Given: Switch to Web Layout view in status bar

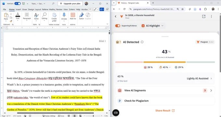Looking at the screenshot, I should pos(80,116).
